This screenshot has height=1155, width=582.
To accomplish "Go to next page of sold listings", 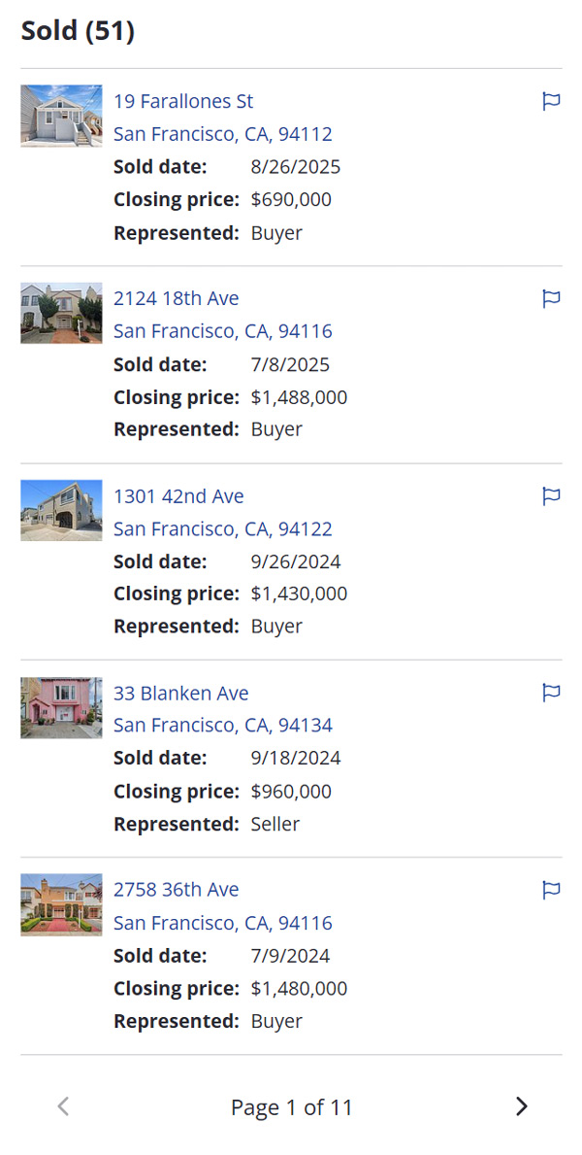I will 521,1106.
